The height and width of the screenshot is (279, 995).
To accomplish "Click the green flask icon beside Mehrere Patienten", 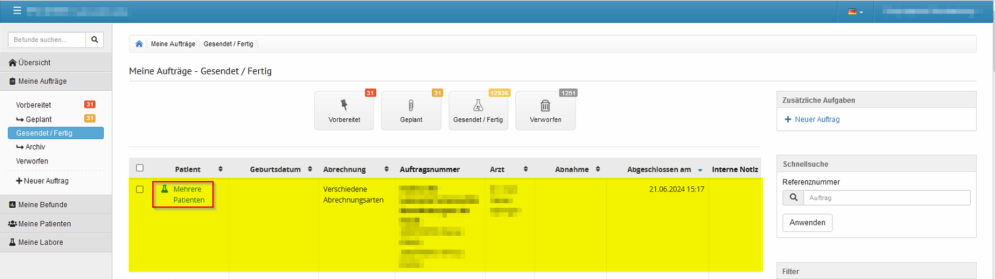I will point(165,189).
